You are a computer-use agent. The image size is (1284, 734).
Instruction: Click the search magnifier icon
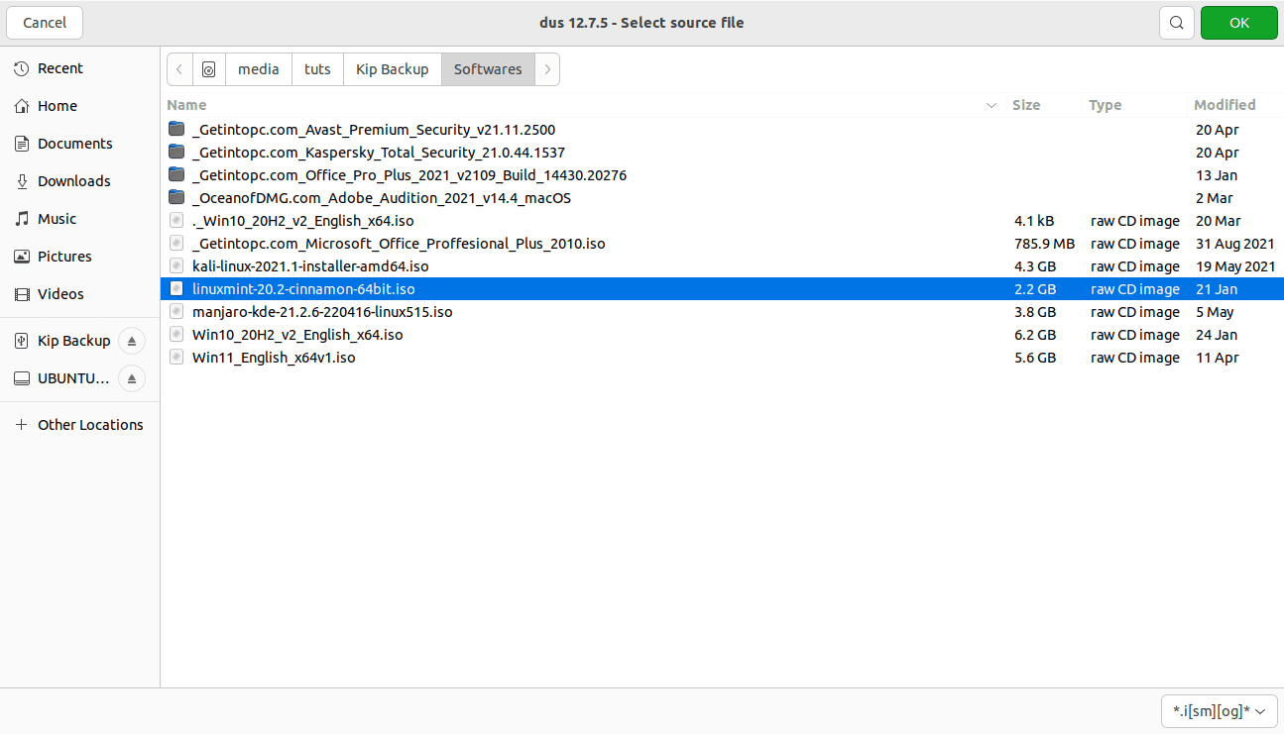click(x=1176, y=23)
